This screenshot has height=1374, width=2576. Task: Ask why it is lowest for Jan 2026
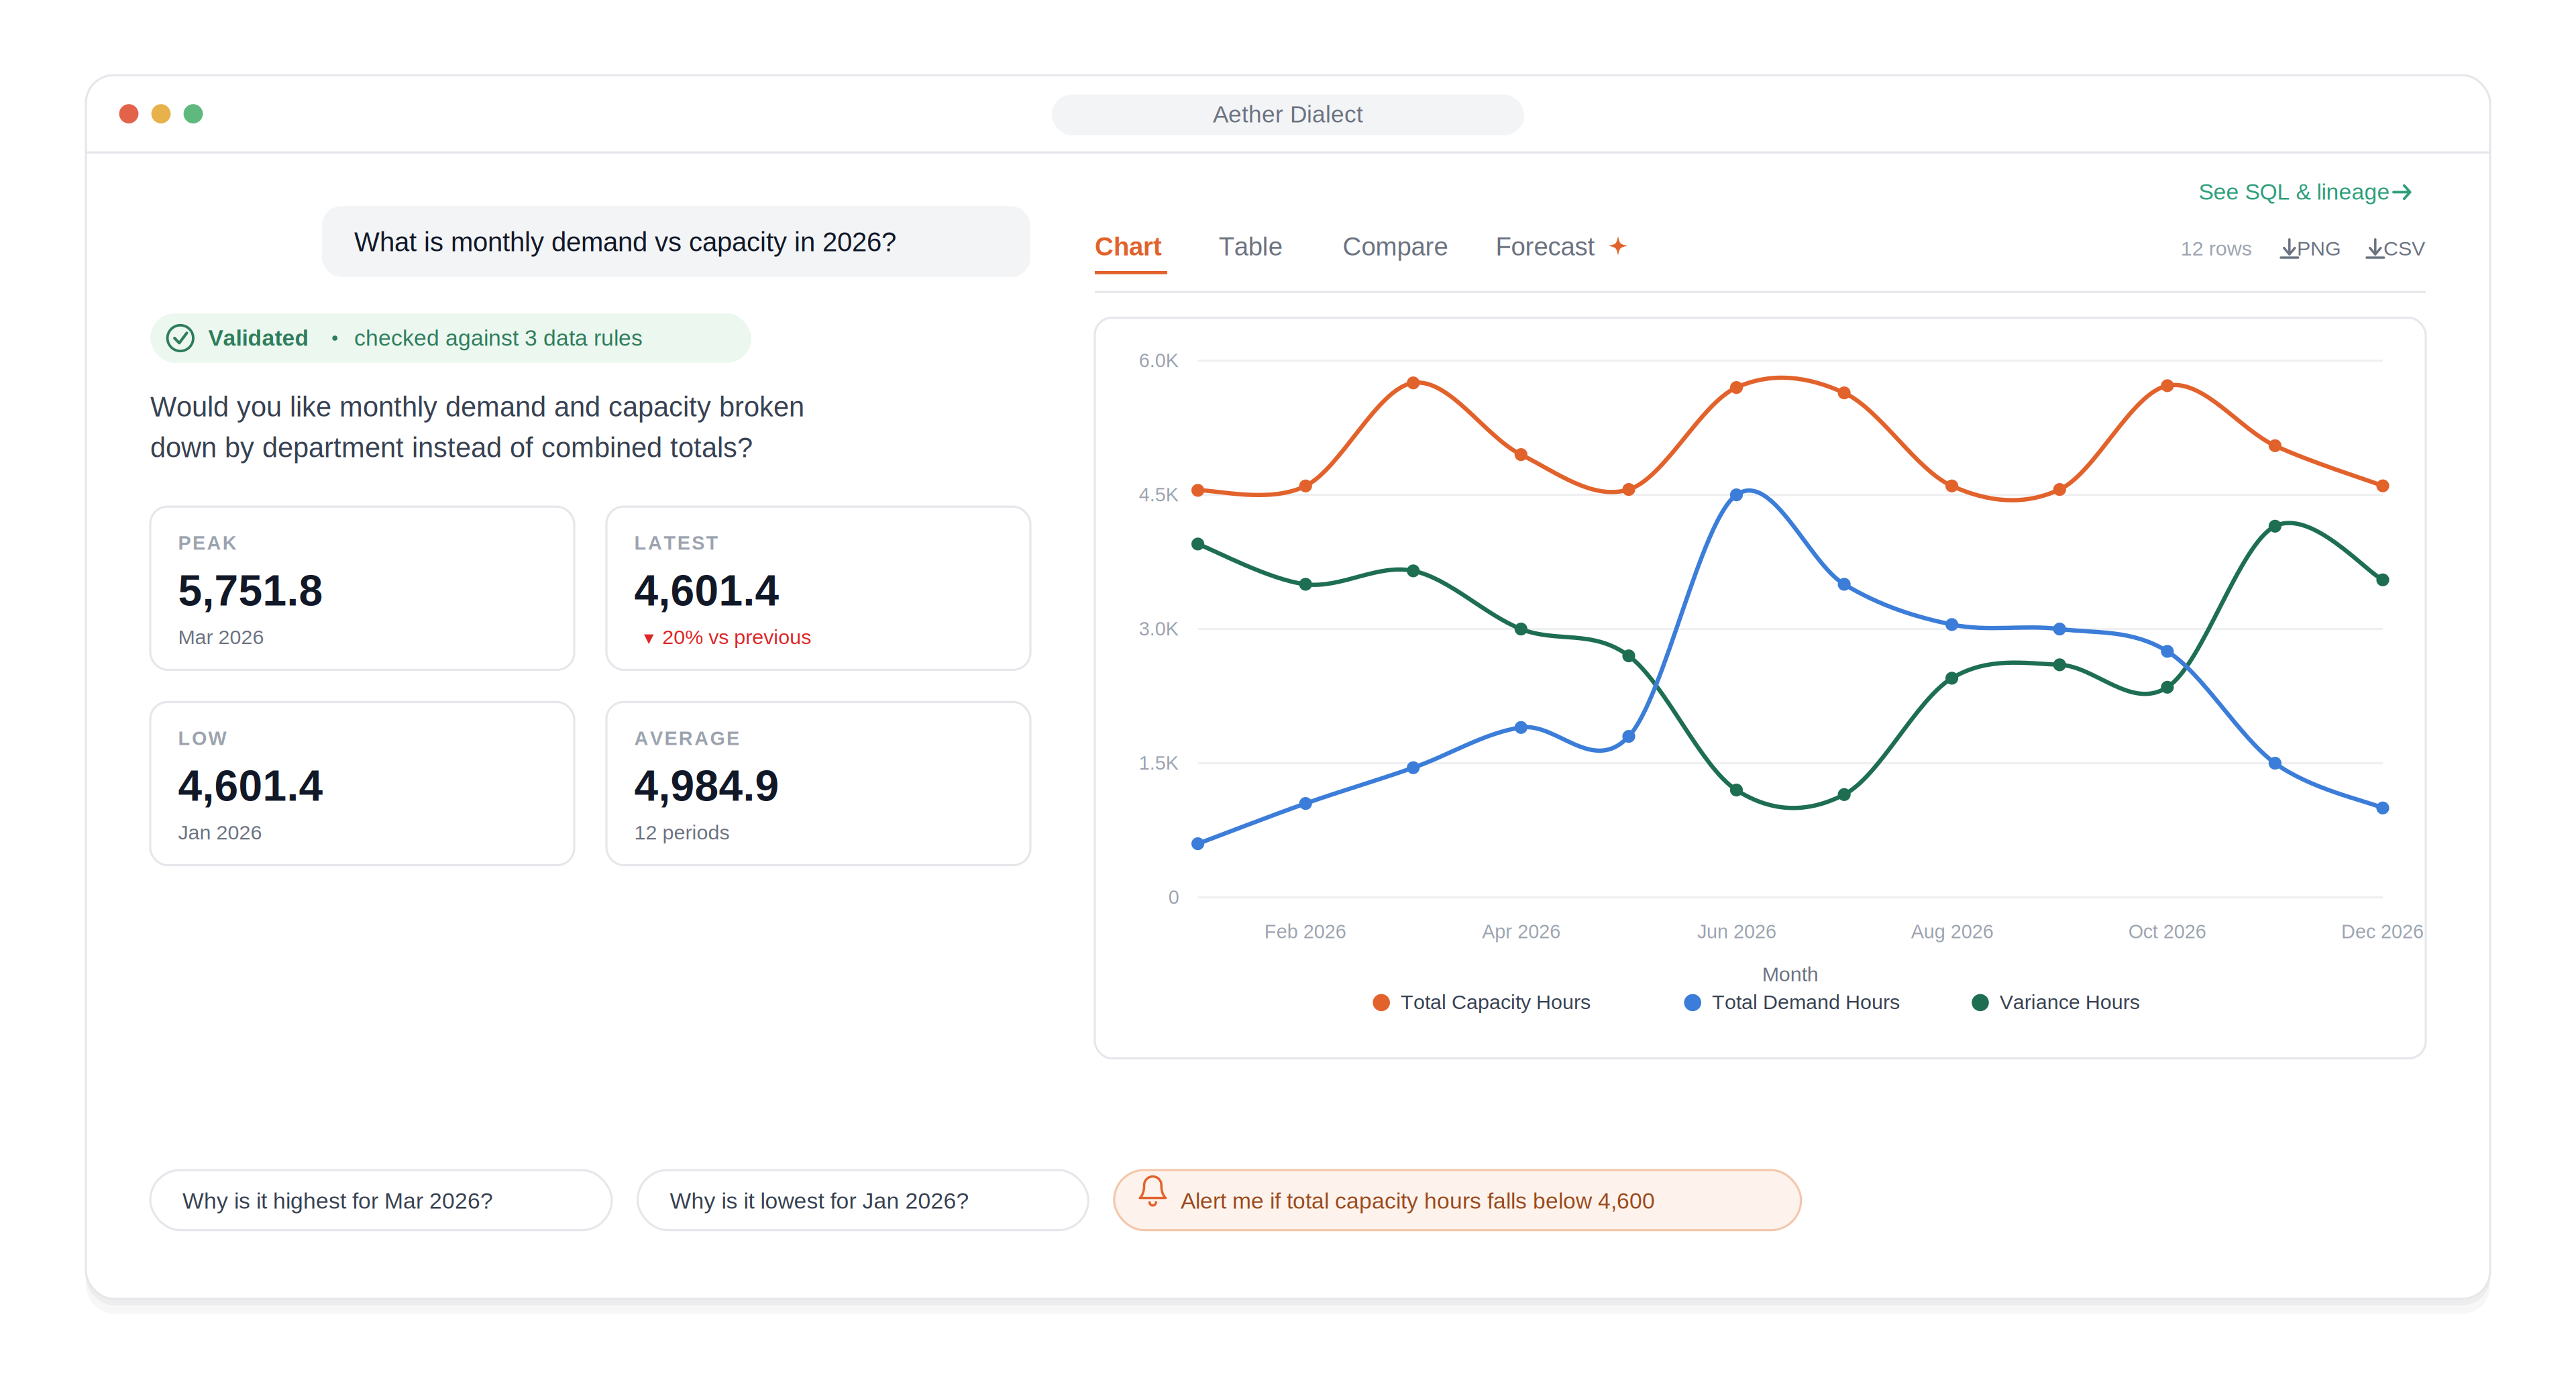pyautogui.click(x=862, y=1200)
